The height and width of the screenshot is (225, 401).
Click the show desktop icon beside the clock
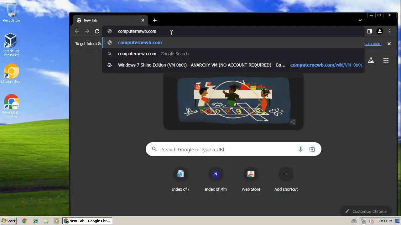click(397, 221)
